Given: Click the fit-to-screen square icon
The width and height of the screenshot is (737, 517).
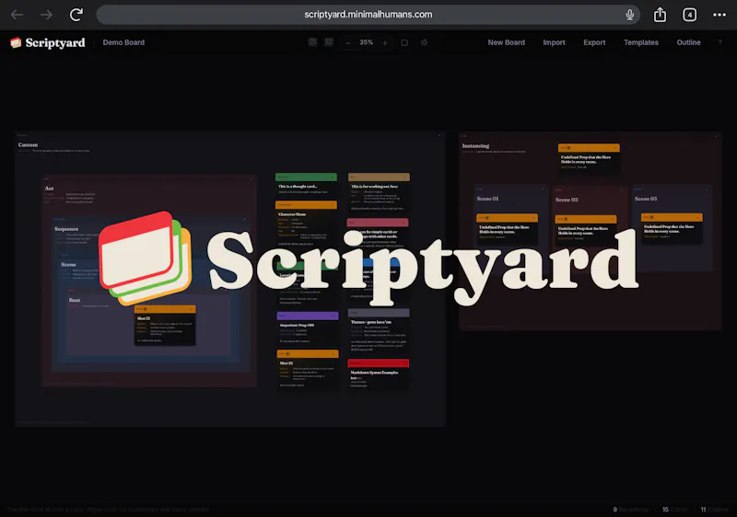Looking at the screenshot, I should (x=404, y=42).
